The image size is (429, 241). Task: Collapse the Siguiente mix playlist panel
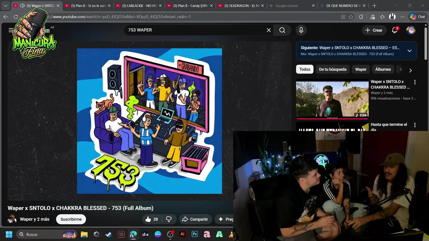click(x=410, y=51)
